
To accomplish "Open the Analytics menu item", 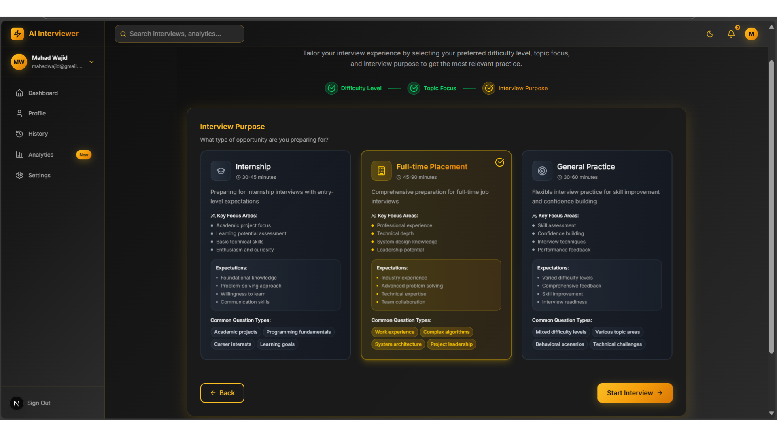I will pyautogui.click(x=41, y=155).
